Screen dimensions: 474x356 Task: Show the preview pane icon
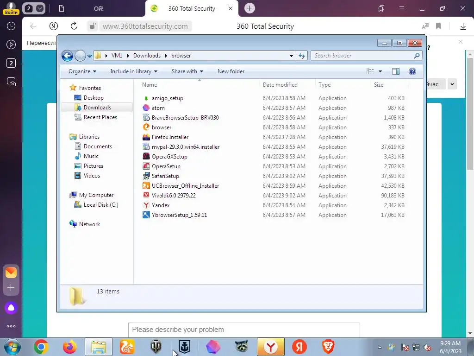(x=395, y=71)
